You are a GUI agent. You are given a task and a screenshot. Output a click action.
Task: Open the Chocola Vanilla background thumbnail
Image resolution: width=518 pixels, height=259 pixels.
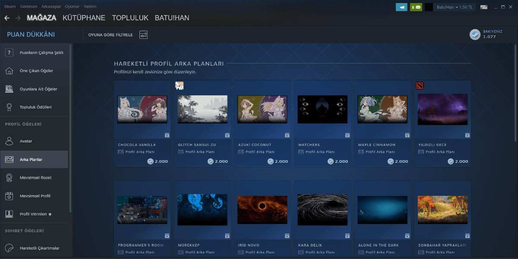pyautogui.click(x=142, y=109)
